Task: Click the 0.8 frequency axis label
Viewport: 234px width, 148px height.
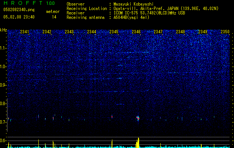Action: point(3,104)
